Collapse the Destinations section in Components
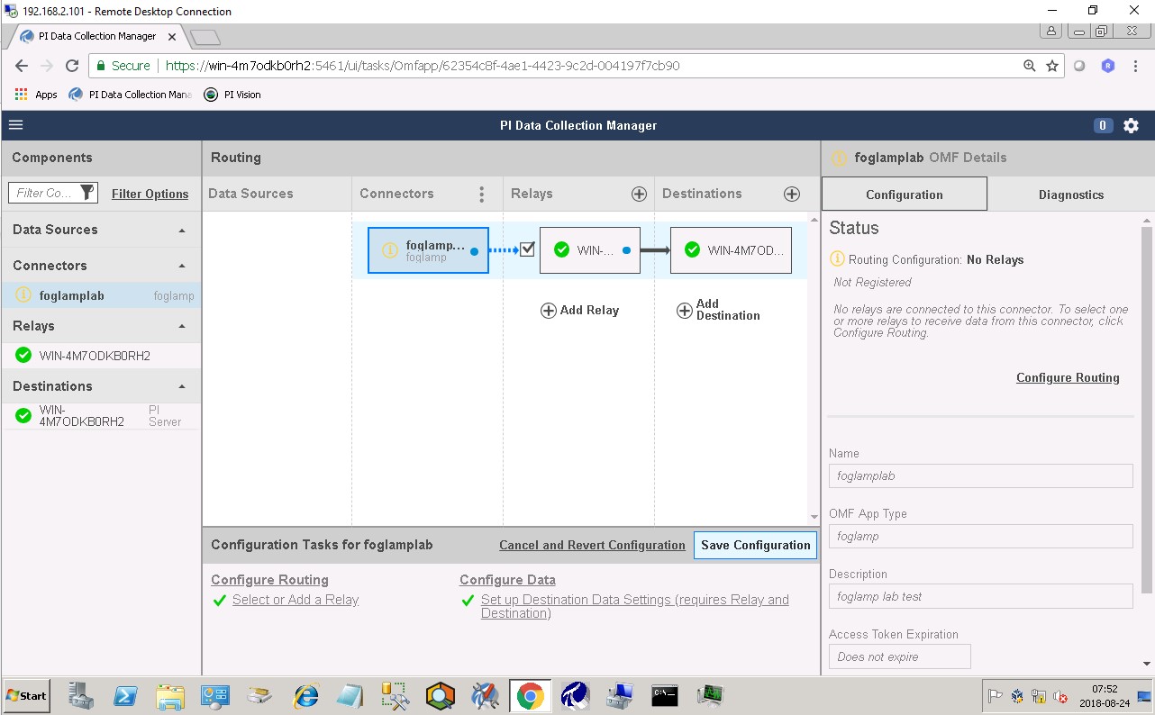The height and width of the screenshot is (715, 1155). [x=182, y=387]
